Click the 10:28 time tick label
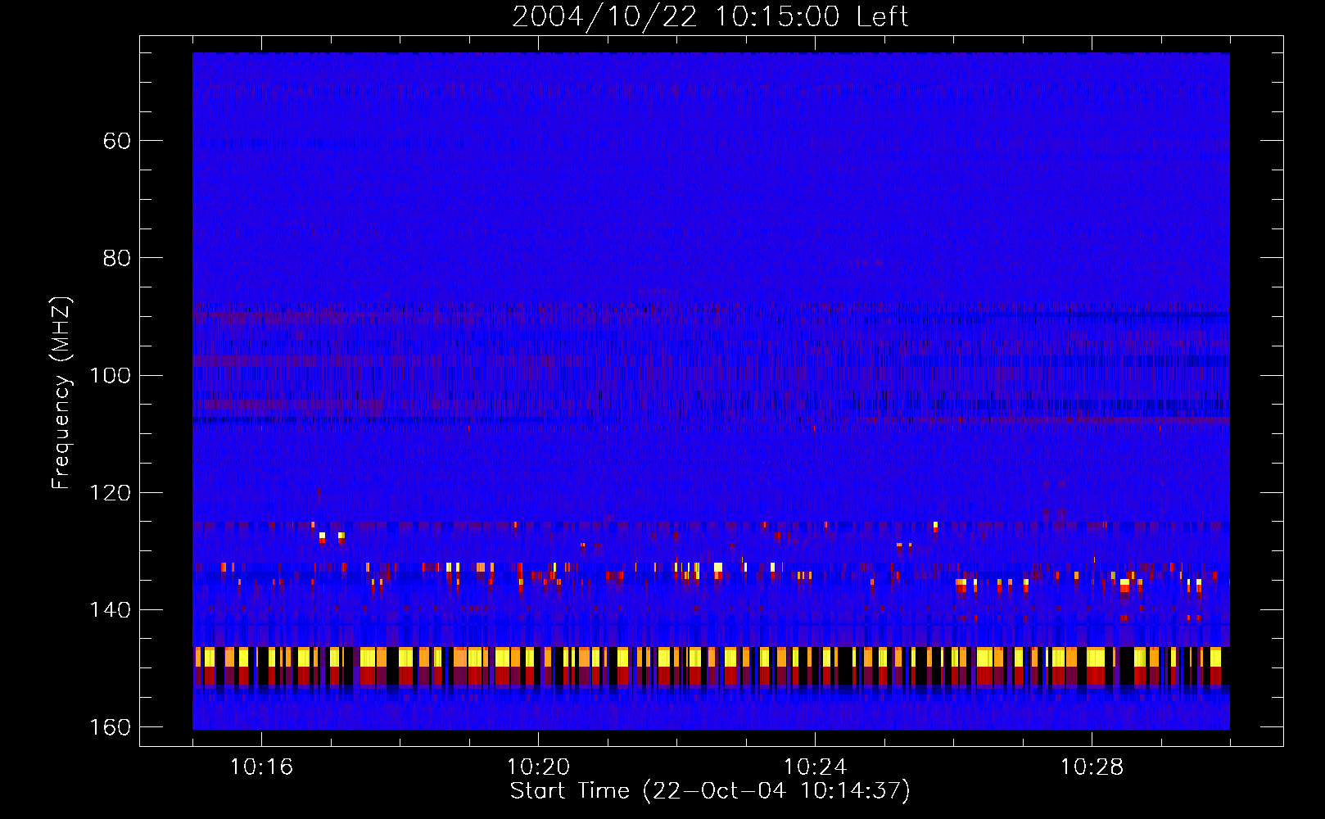Image resolution: width=1325 pixels, height=819 pixels. pyautogui.click(x=1092, y=767)
